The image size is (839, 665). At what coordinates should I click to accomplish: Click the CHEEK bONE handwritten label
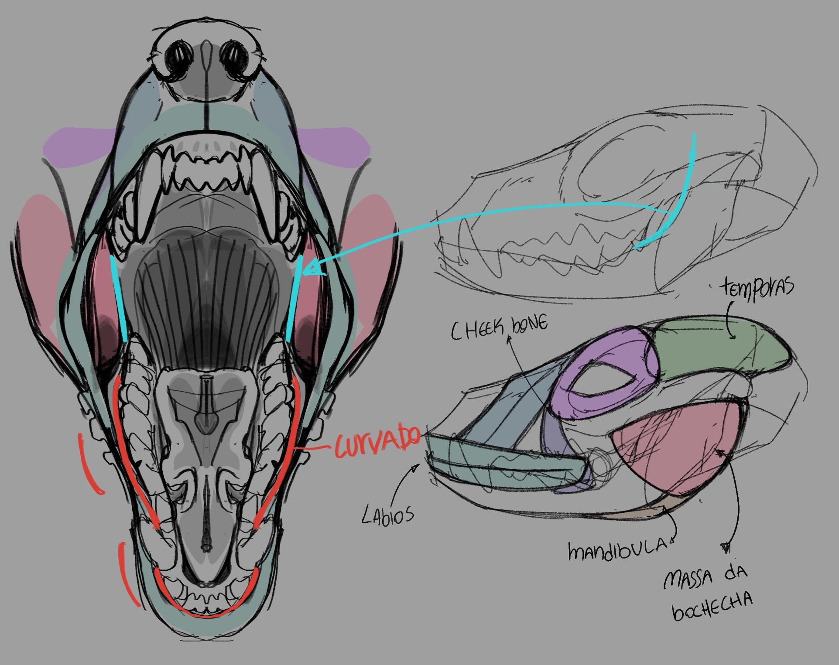499,328
